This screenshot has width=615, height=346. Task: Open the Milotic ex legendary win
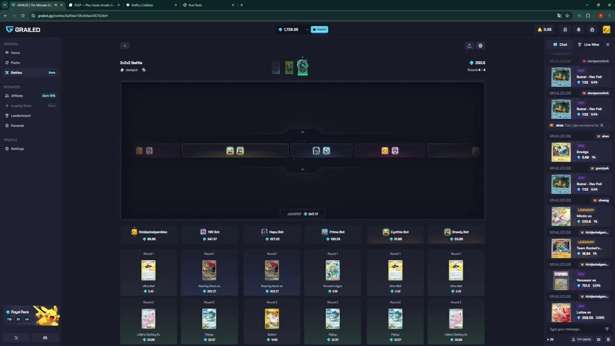[x=580, y=216]
